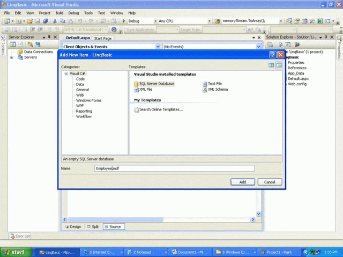The width and height of the screenshot is (343, 257).
Task: Open the New Project icon dropdown arrow
Action: click(x=12, y=21)
